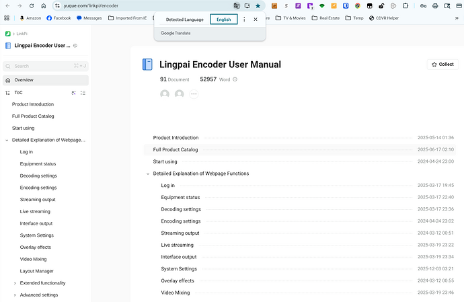Screen dimensions: 464x302
Task: Open the Extensions puzzle piece icon
Action: click(405, 5)
